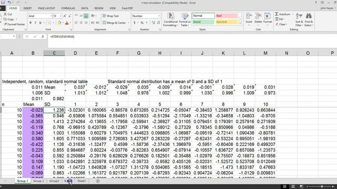Open the Merge & Center dropdown arrow
337x189 pixels.
point(128,23)
